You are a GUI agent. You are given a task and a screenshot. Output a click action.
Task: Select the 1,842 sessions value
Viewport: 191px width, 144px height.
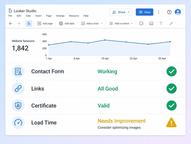point(20,48)
